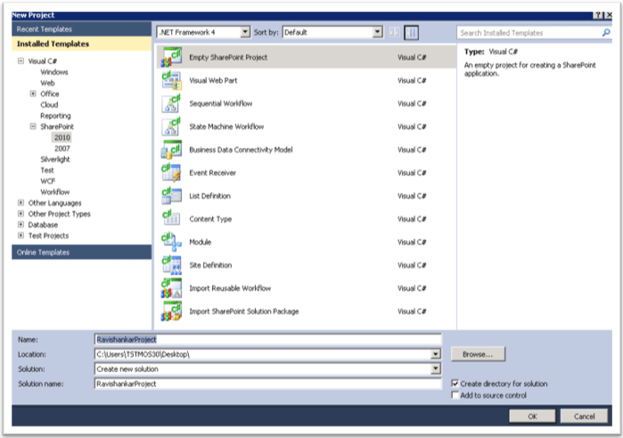Expand the Test Projects node
623x438 pixels.
20,236
